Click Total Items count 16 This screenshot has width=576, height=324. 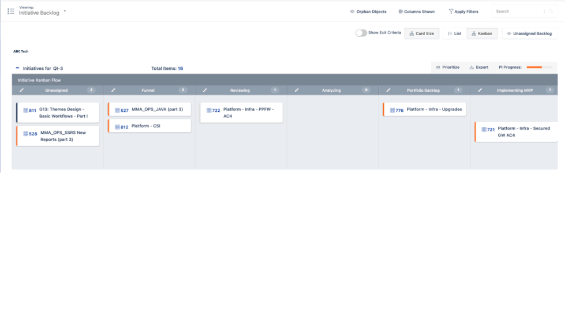(x=181, y=68)
